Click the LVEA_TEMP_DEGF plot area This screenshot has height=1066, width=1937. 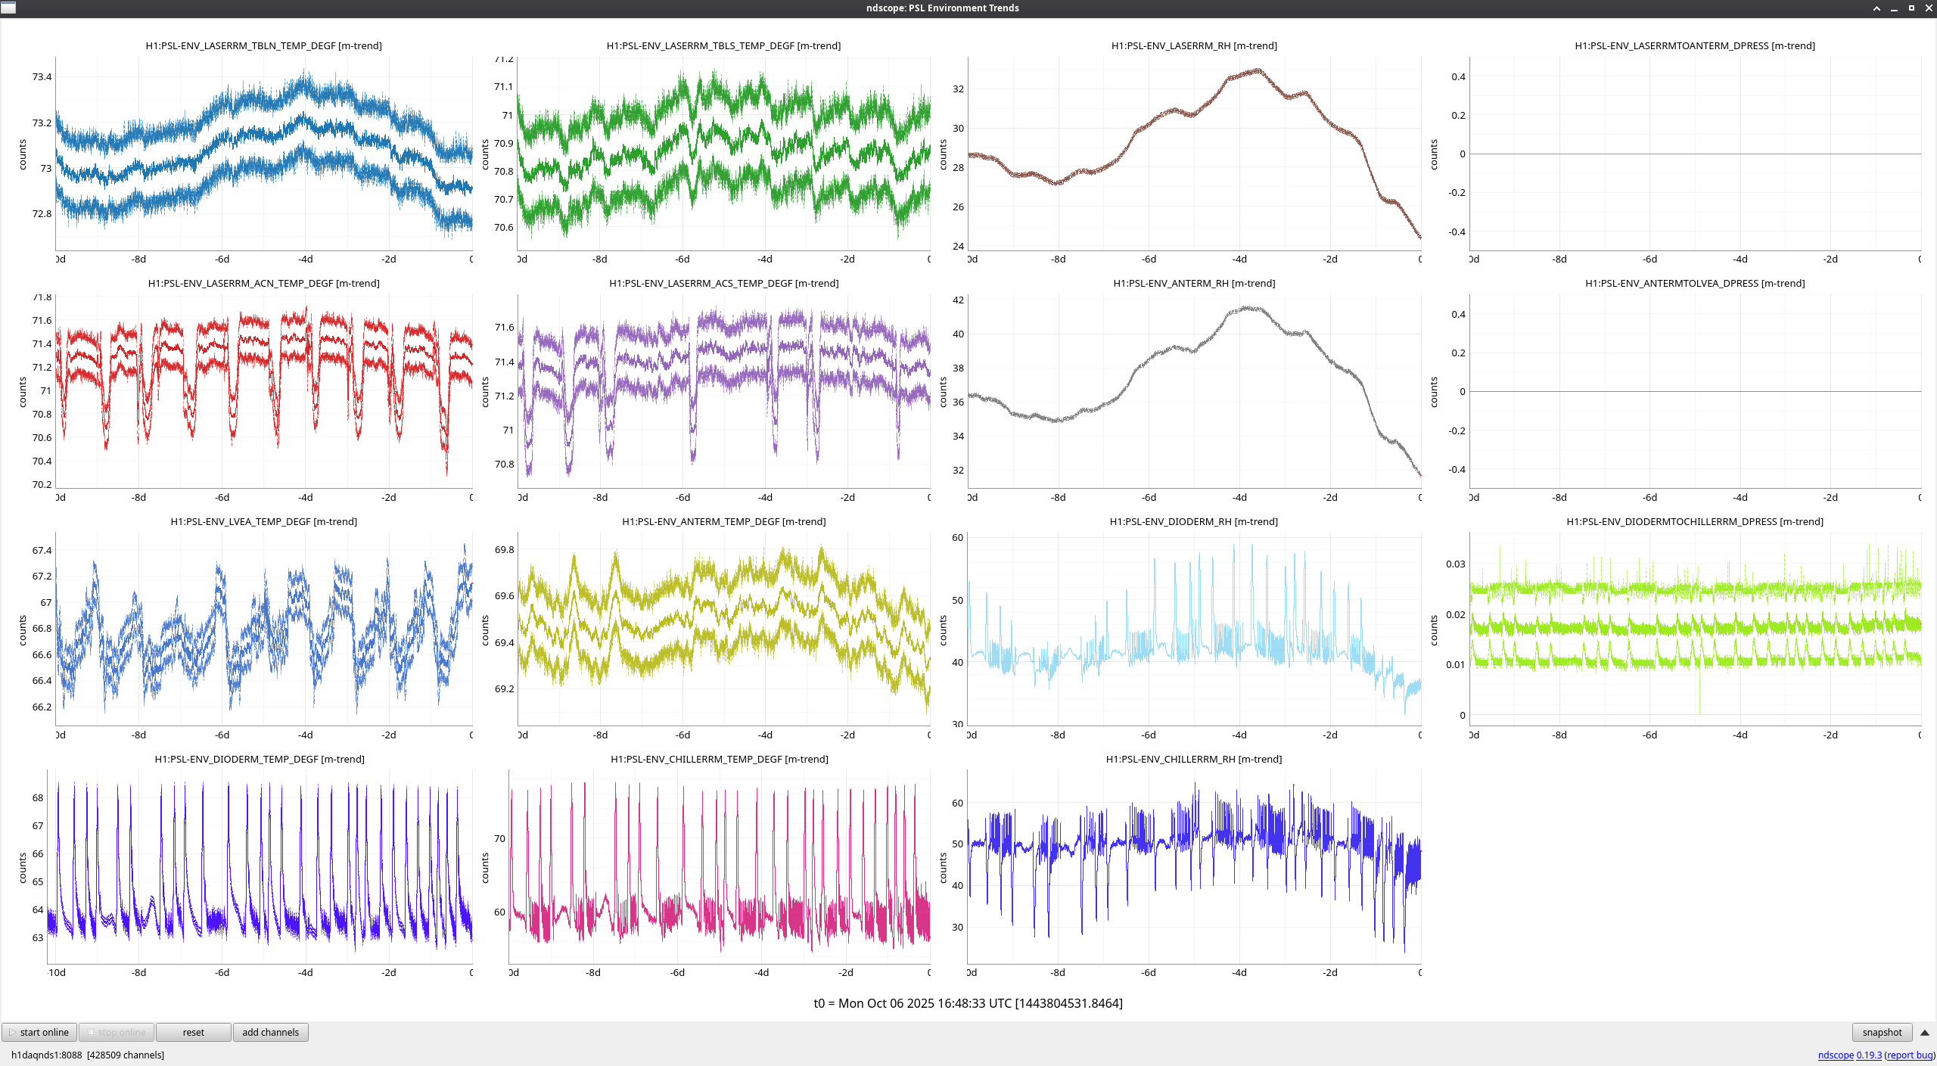click(263, 628)
